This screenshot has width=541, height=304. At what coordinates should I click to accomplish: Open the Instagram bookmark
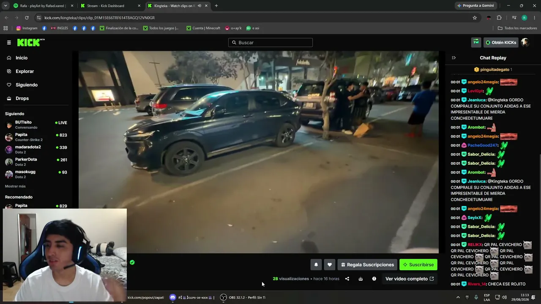point(27,28)
